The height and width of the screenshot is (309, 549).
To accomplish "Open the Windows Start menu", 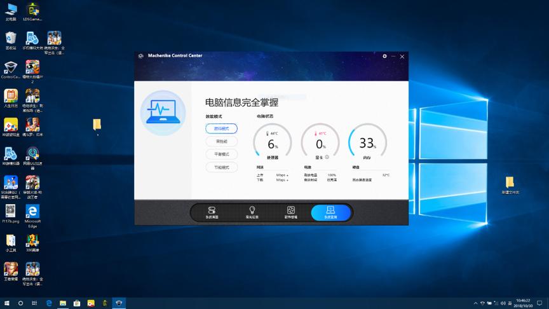I will (6, 303).
